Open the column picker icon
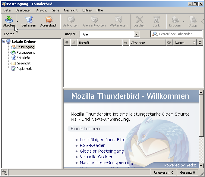Image resolution: width=205 pixels, height=177 pixels. pos(200,42)
